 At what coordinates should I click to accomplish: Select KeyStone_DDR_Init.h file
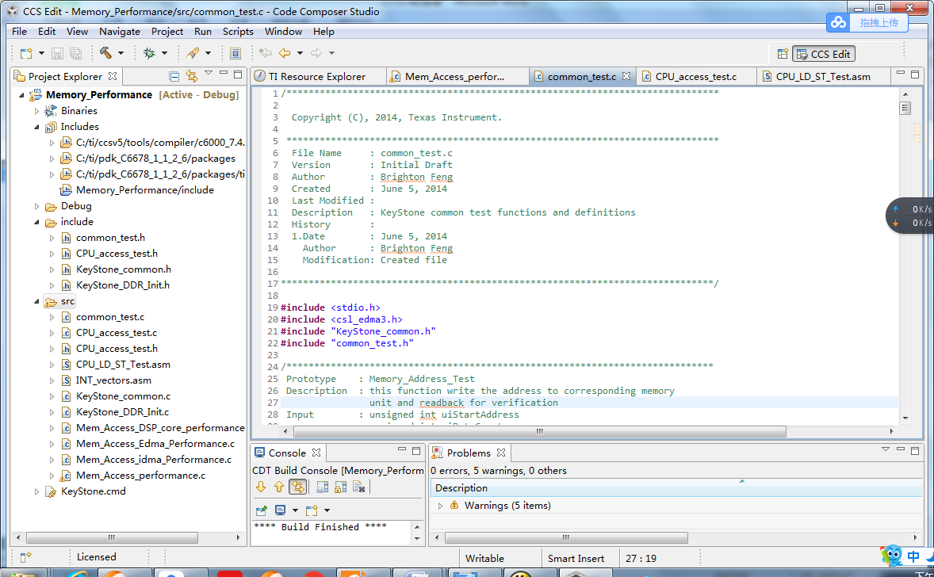[x=123, y=285]
